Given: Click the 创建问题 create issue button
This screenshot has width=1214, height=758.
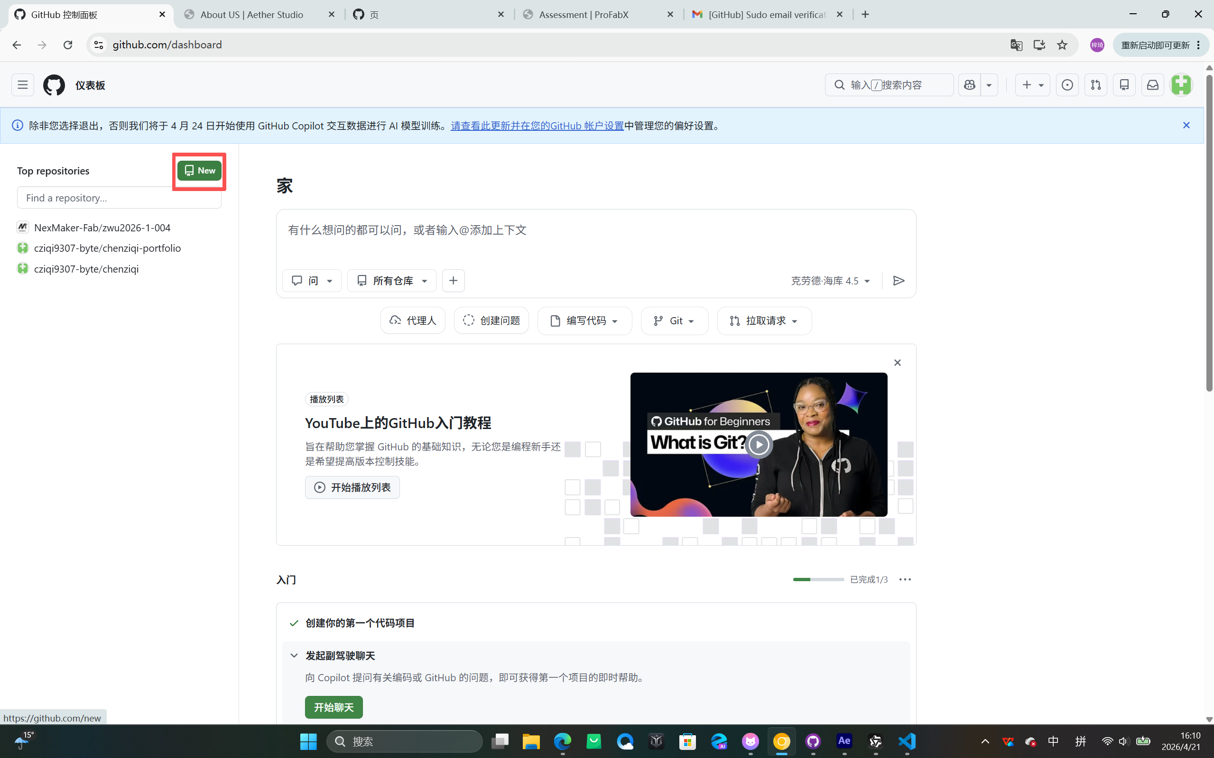Looking at the screenshot, I should point(491,320).
